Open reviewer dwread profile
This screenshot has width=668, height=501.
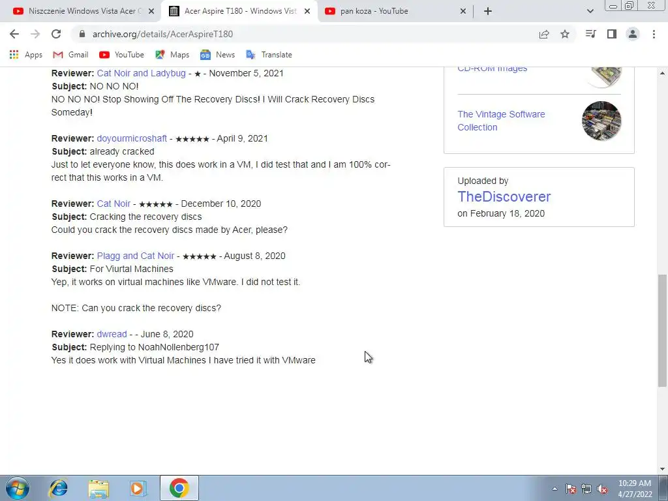point(112,334)
